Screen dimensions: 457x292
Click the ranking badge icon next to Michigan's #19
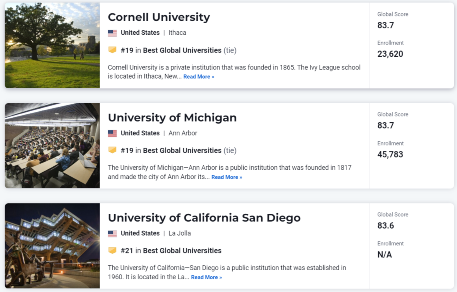click(113, 150)
